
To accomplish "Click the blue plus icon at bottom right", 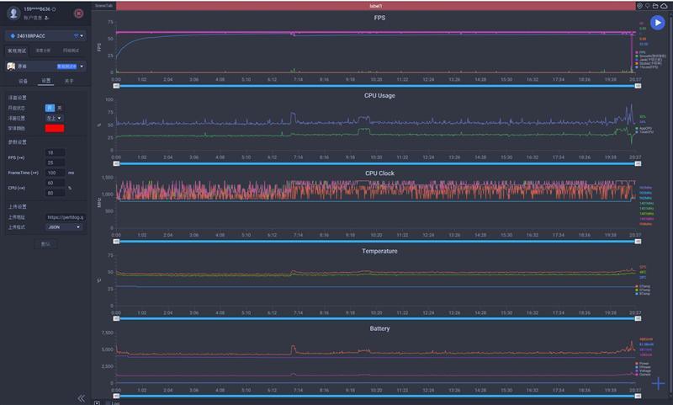I will (658, 383).
